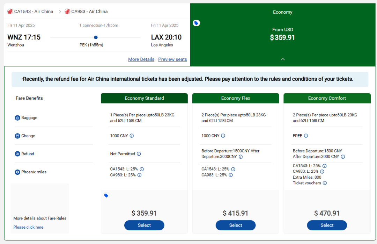The height and width of the screenshot is (244, 377).
Task: Choose the Economy Comfort fare header
Action: [327, 98]
